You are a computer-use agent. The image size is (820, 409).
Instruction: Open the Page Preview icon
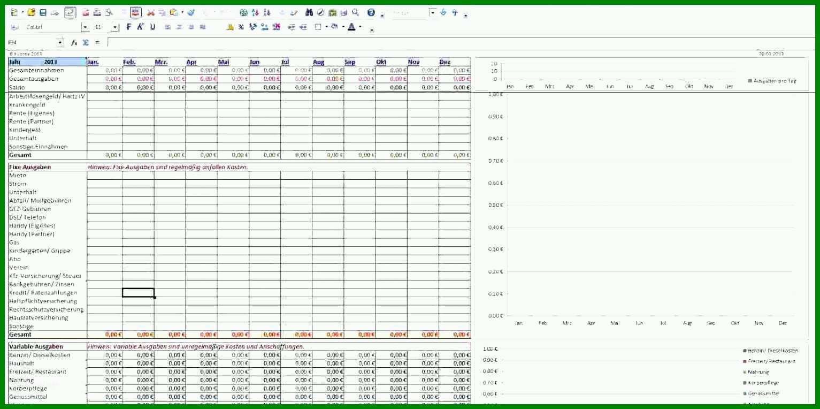109,12
